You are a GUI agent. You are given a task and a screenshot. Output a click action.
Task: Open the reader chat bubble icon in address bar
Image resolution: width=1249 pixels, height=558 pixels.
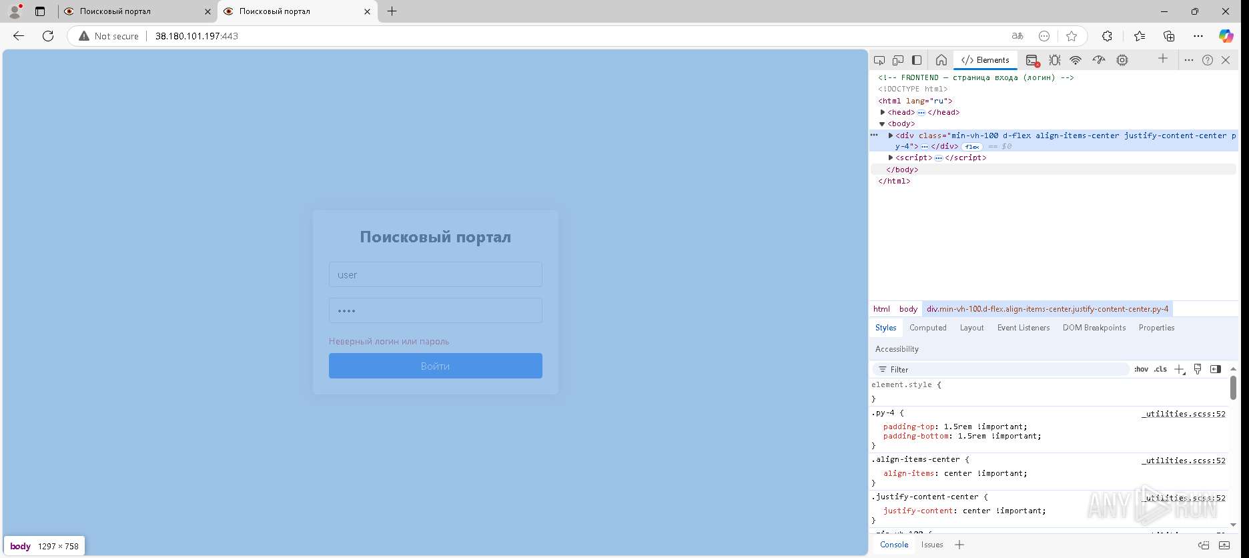coord(1044,36)
